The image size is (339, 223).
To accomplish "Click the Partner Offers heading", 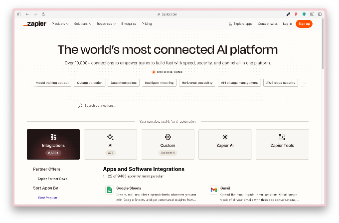I will (47, 169).
